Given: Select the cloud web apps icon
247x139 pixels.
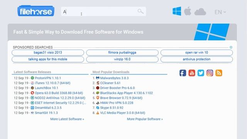Looking at the screenshot, I should (x=200, y=12).
